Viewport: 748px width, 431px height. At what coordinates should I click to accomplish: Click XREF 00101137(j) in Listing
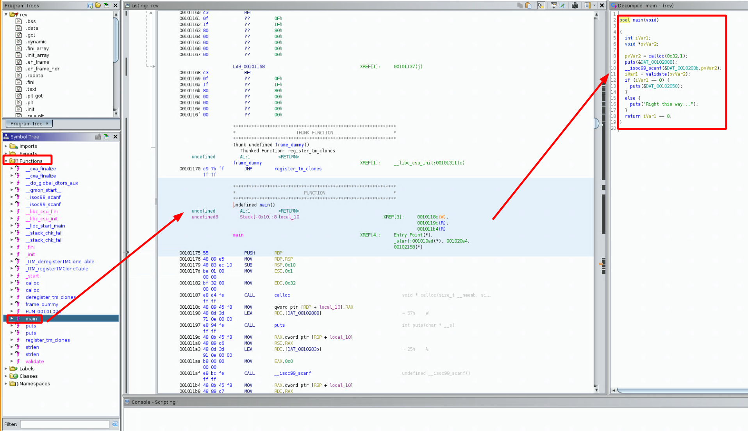tap(408, 66)
